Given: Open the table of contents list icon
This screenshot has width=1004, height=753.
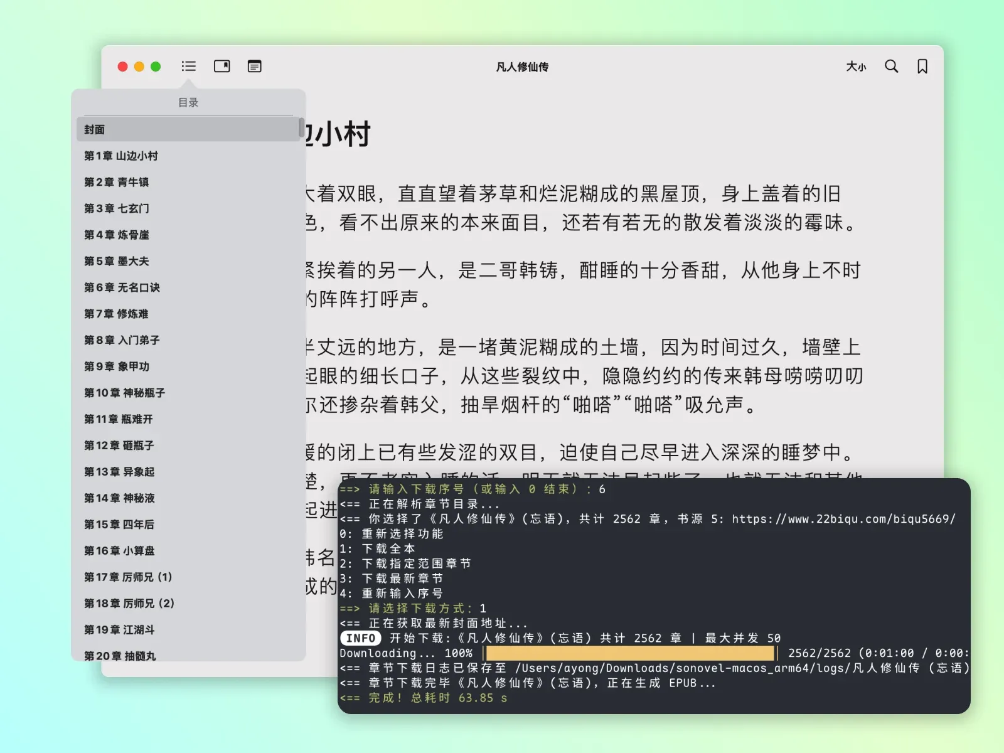Looking at the screenshot, I should (188, 67).
